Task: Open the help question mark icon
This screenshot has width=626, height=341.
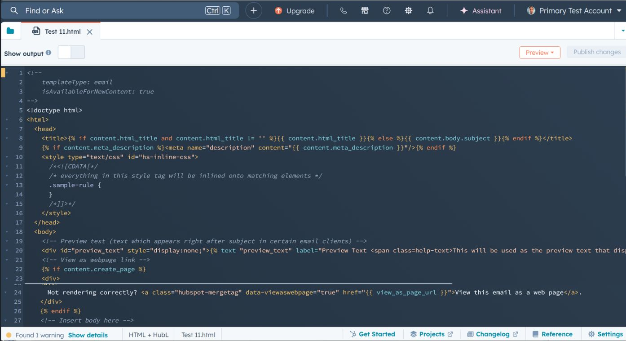Action: pos(387,11)
